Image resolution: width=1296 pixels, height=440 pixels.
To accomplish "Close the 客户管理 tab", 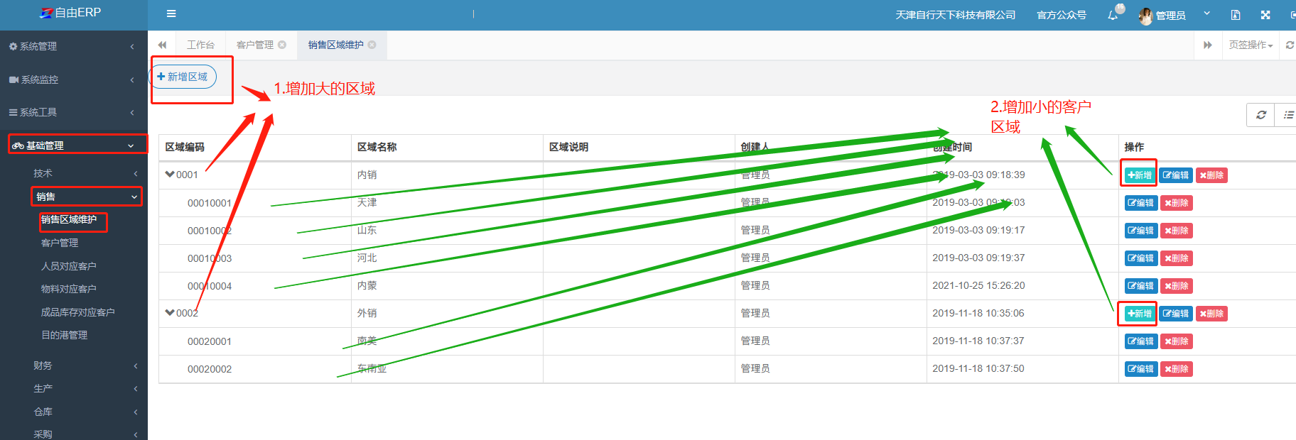I will (x=282, y=45).
